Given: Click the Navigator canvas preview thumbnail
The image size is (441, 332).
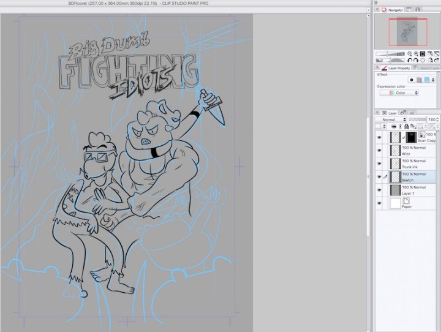Looking at the screenshot, I should [407, 32].
